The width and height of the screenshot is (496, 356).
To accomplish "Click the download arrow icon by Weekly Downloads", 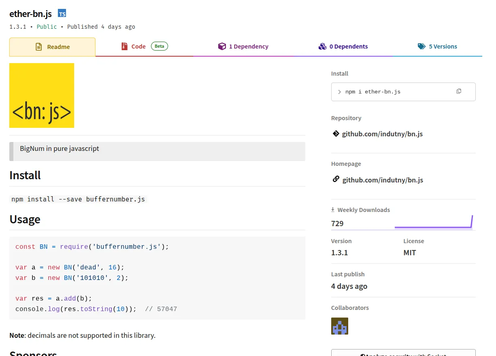I will pyautogui.click(x=333, y=210).
